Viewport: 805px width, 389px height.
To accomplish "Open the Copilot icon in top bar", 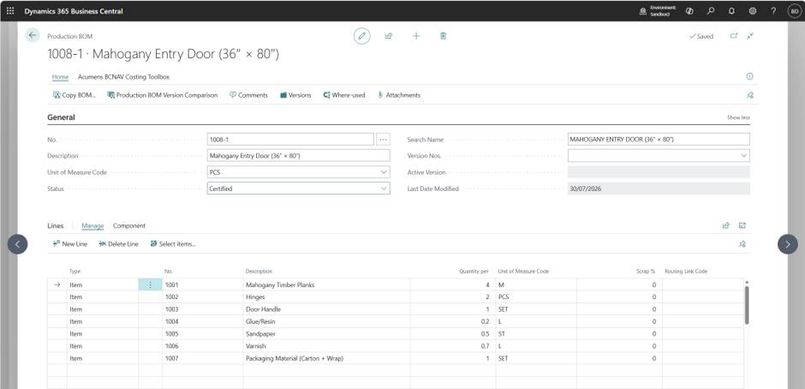I will click(x=689, y=11).
